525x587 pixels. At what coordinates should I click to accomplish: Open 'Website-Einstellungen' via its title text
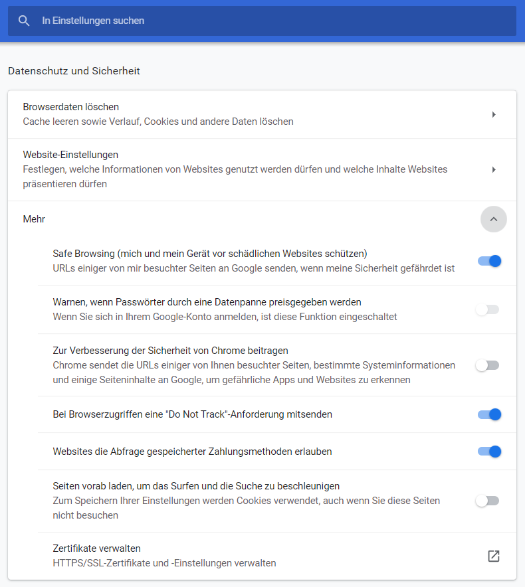(x=70, y=155)
